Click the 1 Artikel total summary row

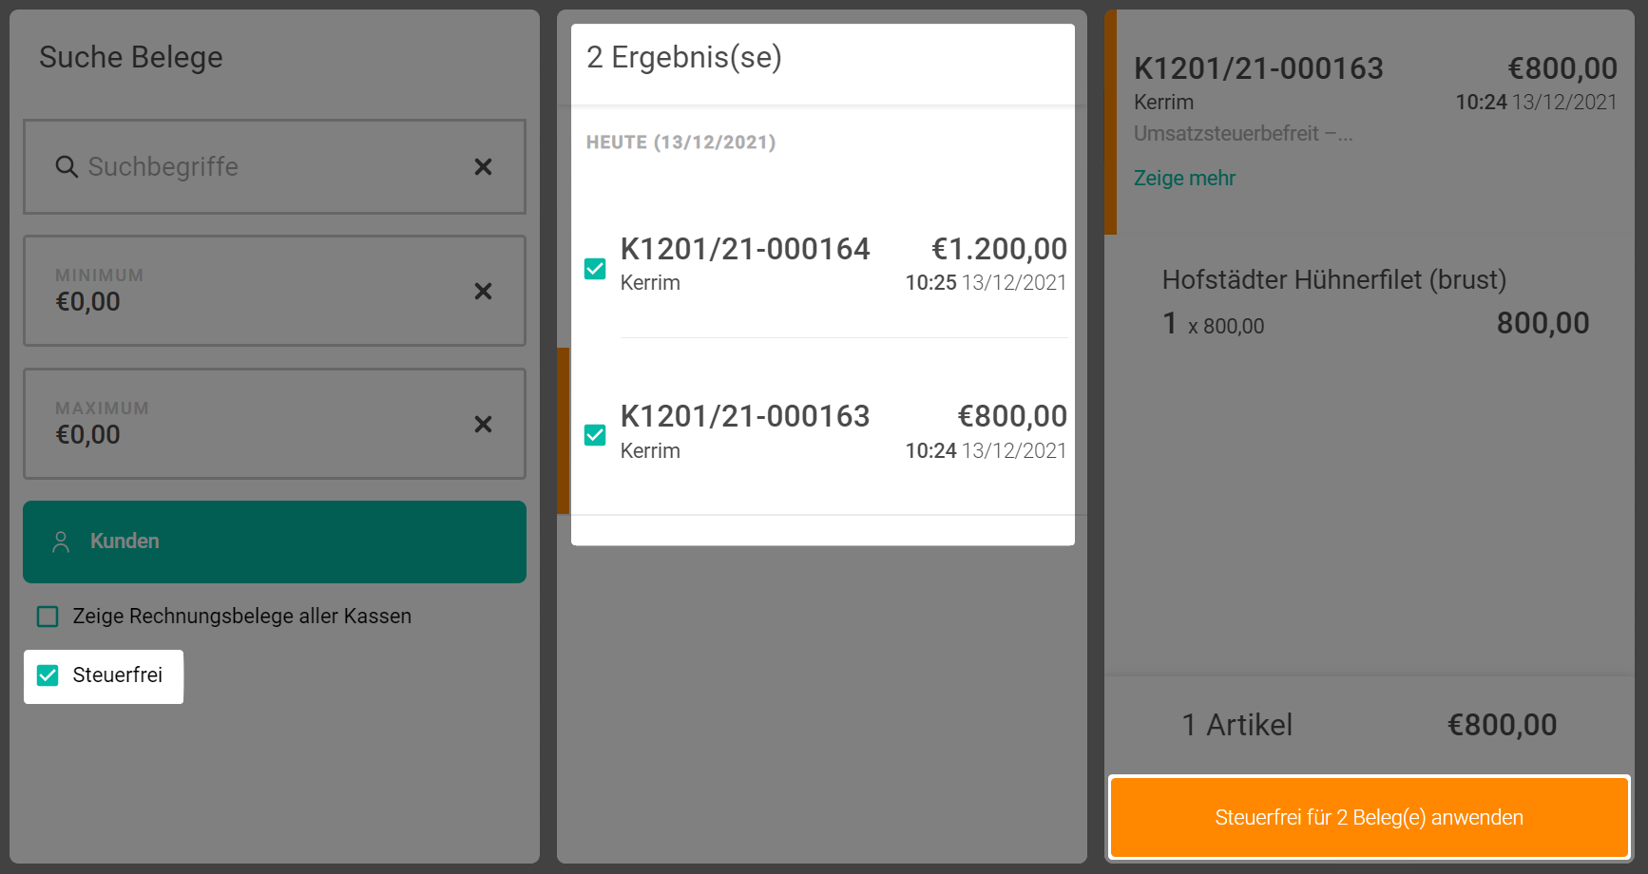click(x=1369, y=725)
